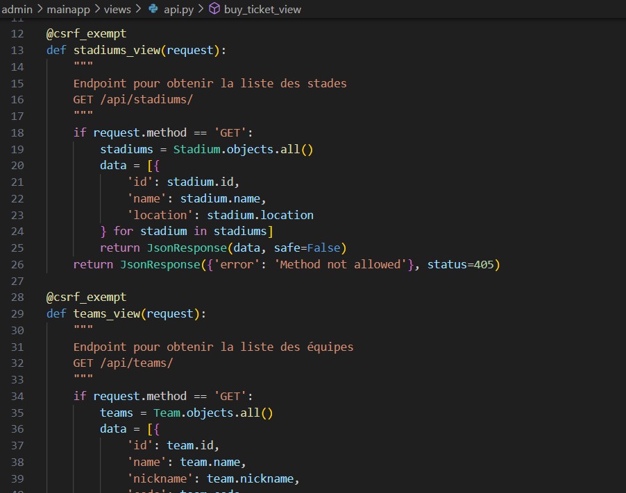Expand the chevron after views in the breadcrumb
Image resolution: width=626 pixels, height=493 pixels.
(138, 9)
